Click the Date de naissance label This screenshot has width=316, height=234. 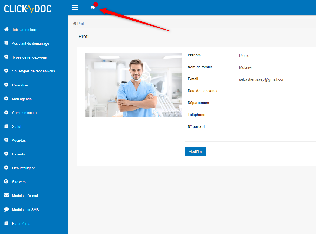tap(203, 91)
